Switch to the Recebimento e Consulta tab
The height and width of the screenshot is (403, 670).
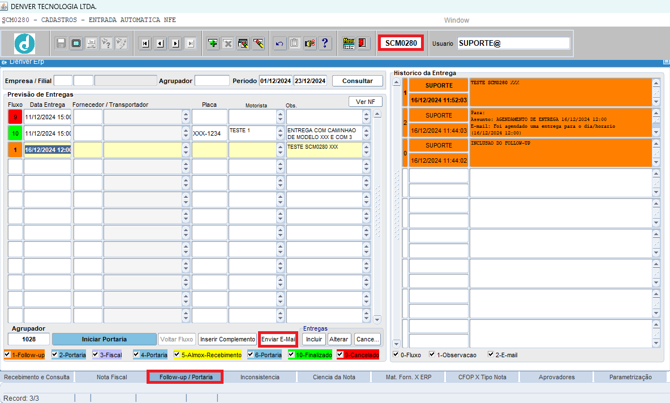tap(37, 377)
